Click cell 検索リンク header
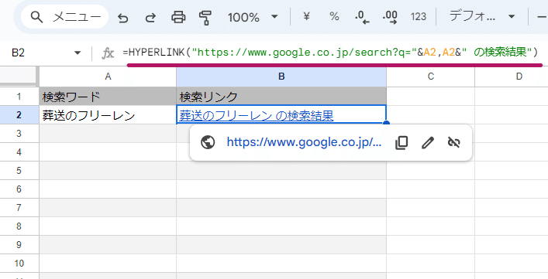The image size is (548, 279). click(281, 96)
